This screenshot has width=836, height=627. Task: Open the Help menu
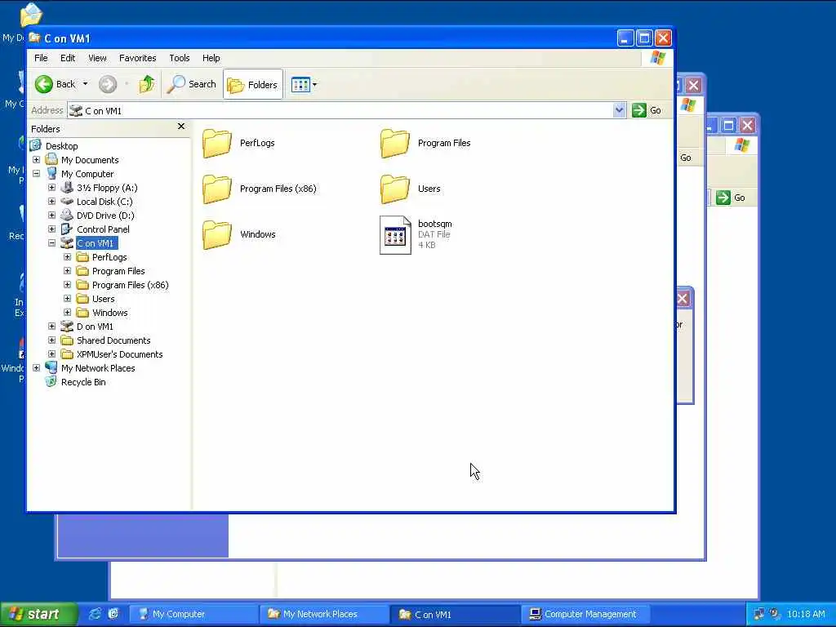click(211, 58)
